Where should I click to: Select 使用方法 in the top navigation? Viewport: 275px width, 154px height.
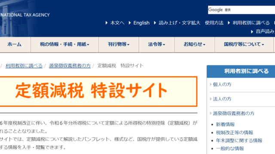point(214,23)
